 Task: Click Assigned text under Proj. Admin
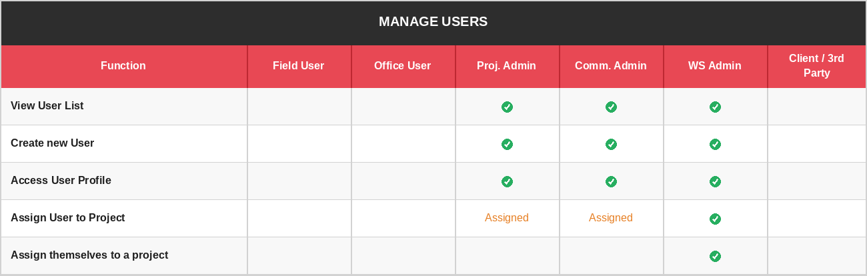point(507,218)
